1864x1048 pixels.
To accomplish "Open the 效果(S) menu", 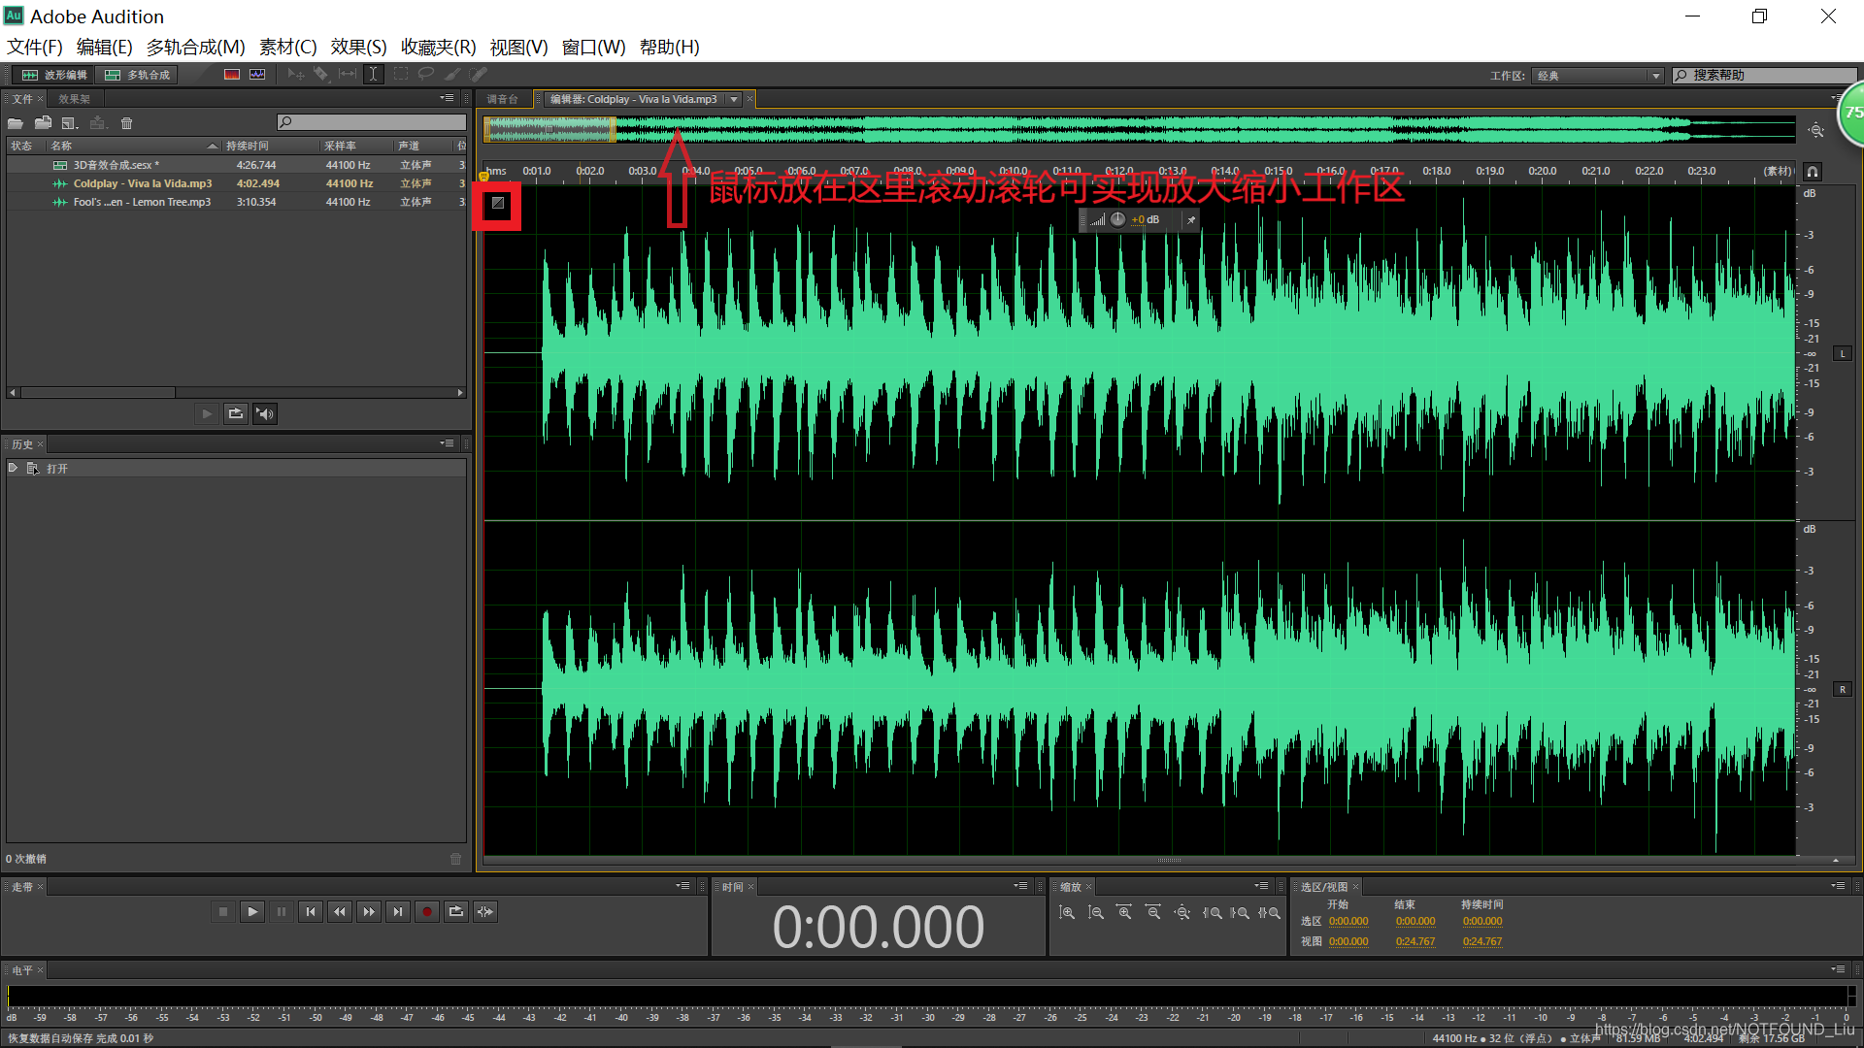I will click(x=358, y=47).
